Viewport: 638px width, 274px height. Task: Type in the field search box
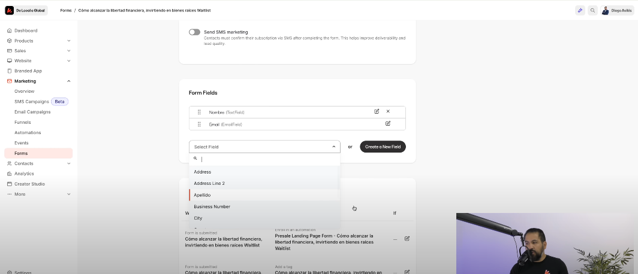[x=267, y=159]
